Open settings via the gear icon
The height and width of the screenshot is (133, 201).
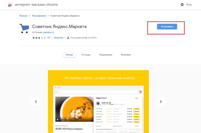pos(182,5)
